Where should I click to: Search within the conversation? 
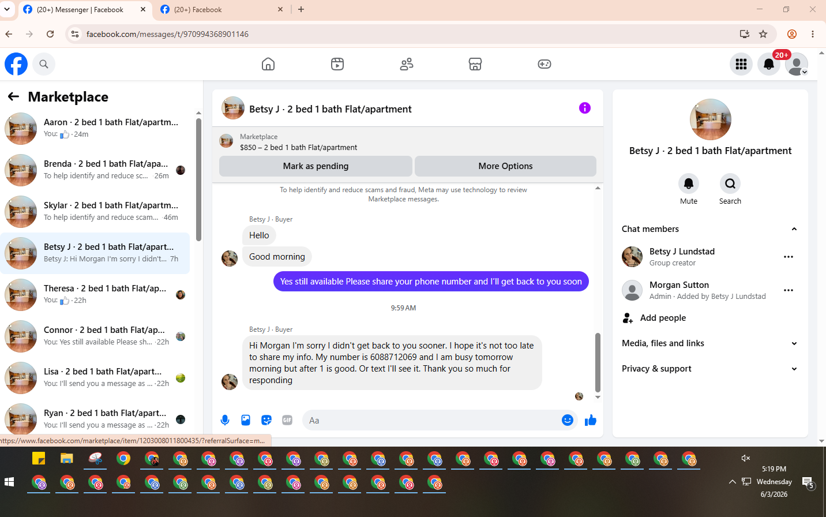point(730,183)
